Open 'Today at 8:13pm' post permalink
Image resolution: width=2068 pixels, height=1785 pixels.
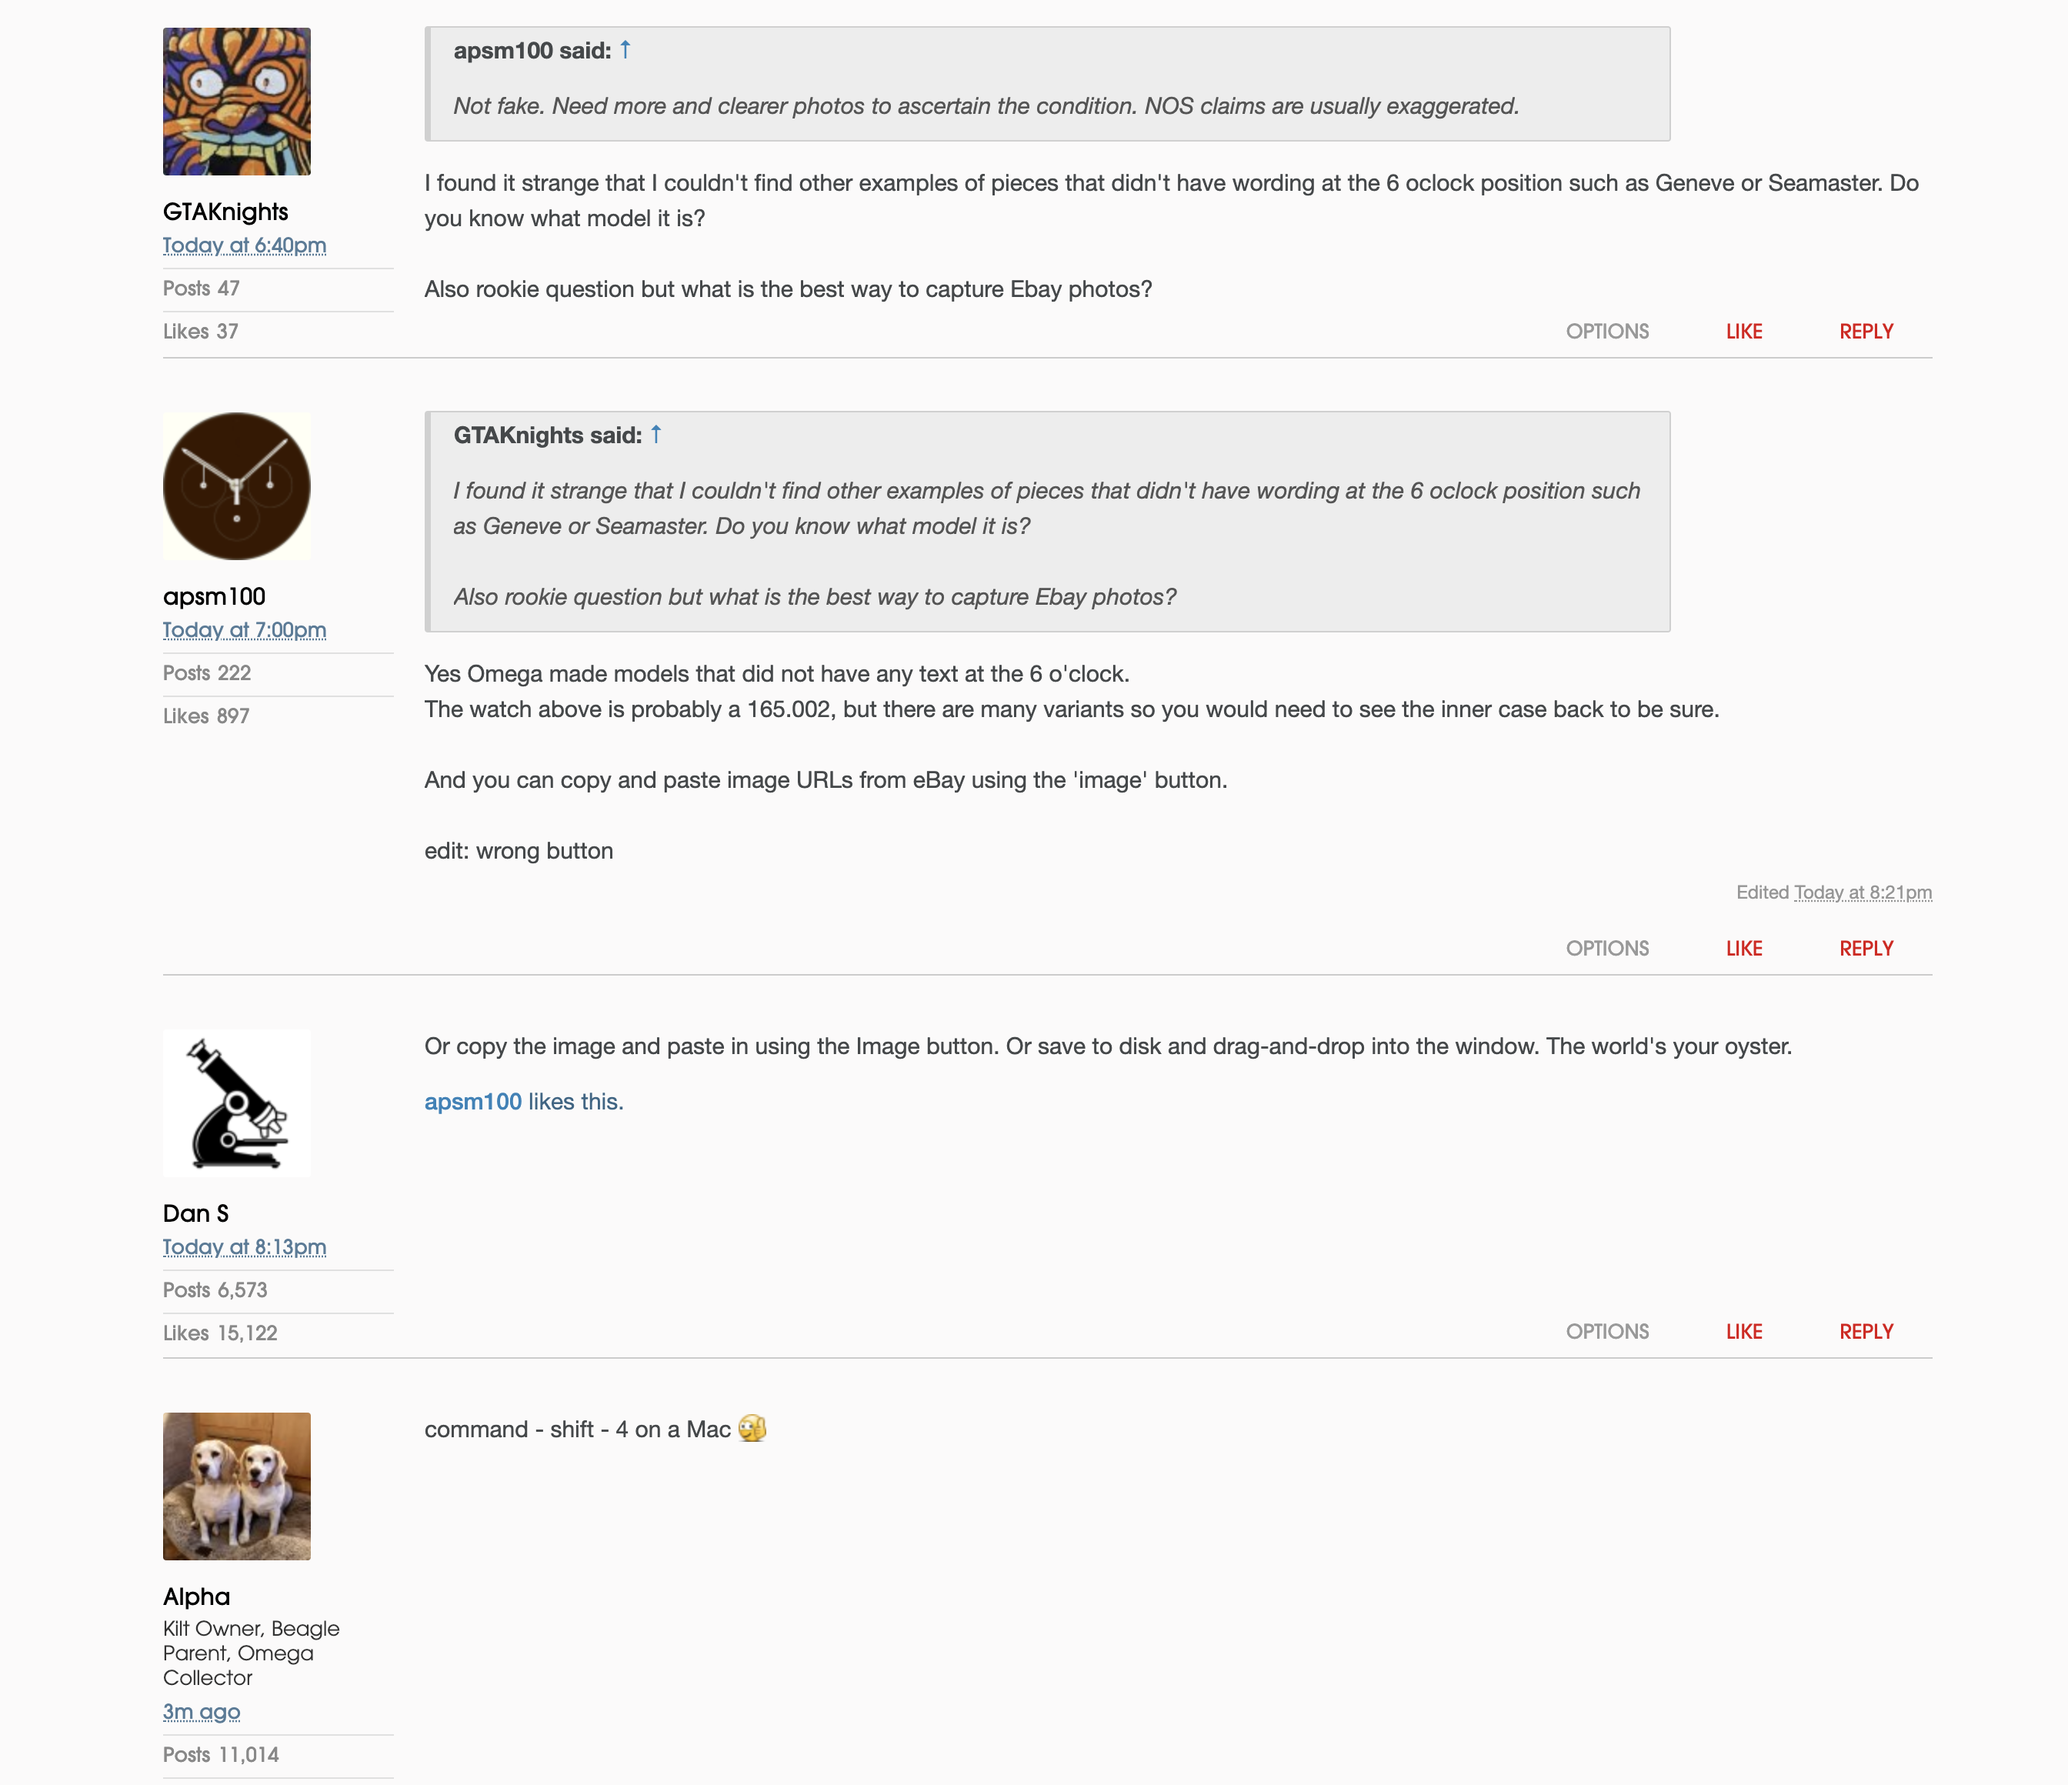click(245, 1247)
